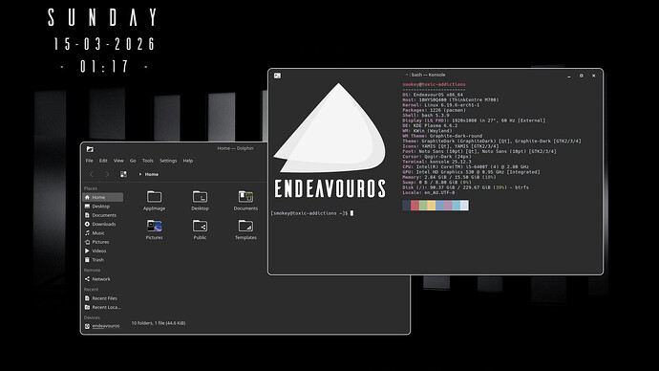Screen dimensions: 659x371
Task: Open the Tools menu in Dolphin
Action: pos(147,161)
